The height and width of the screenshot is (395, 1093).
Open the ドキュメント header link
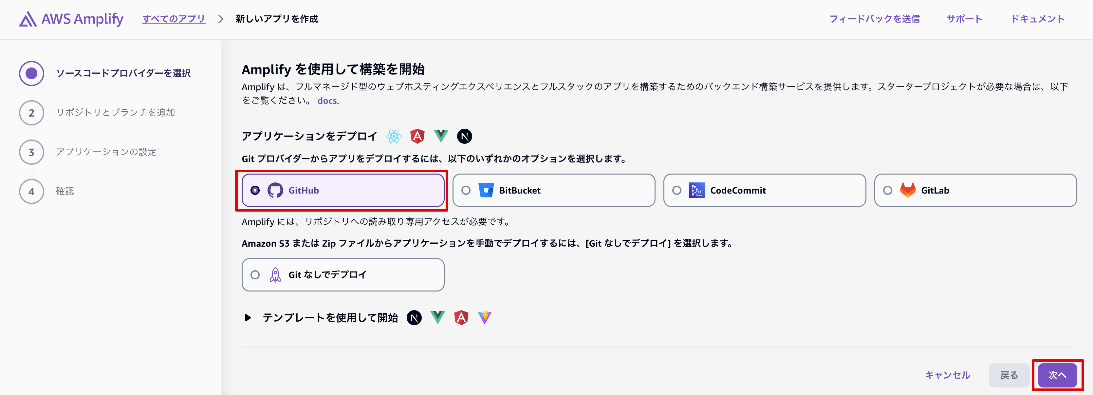pos(1037,19)
